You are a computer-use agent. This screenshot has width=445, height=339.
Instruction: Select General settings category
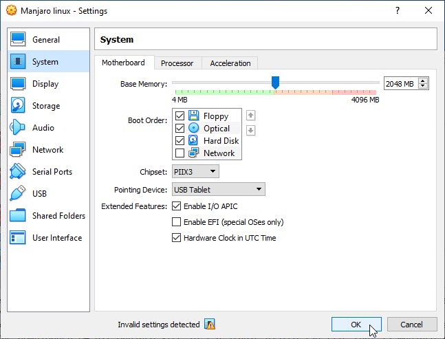49,39
